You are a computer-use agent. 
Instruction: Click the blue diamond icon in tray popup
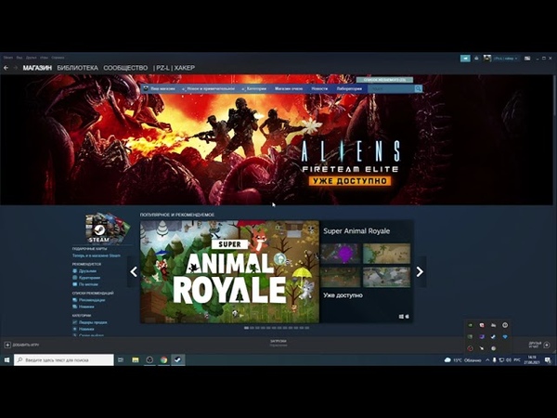505,336
